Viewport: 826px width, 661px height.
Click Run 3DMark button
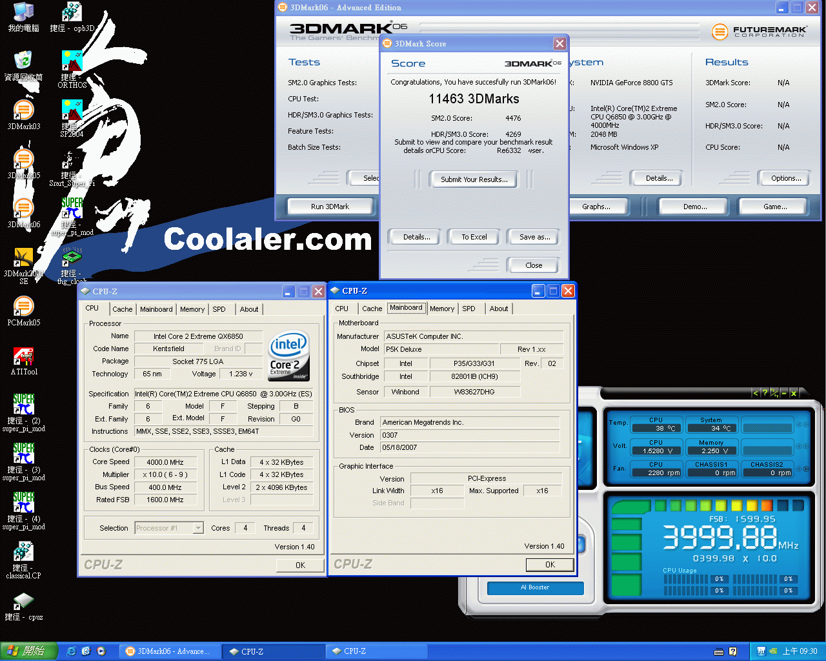click(x=330, y=207)
